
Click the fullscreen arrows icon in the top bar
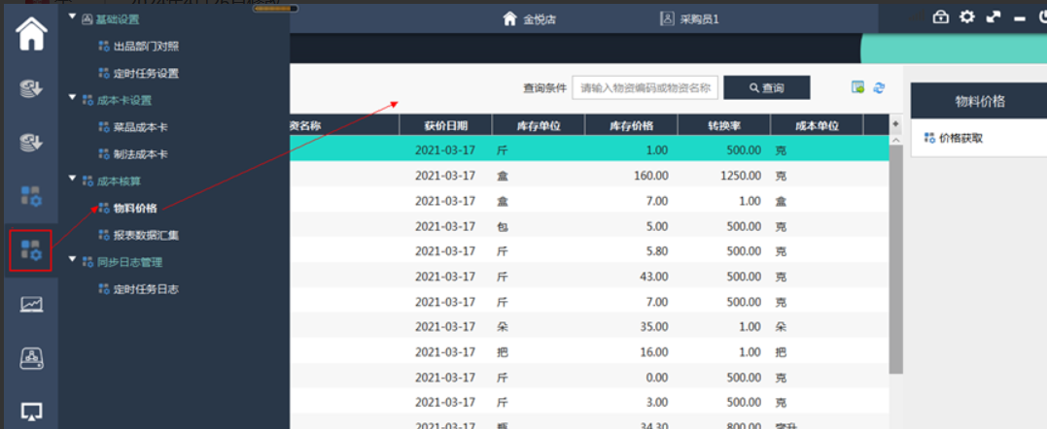[x=993, y=16]
